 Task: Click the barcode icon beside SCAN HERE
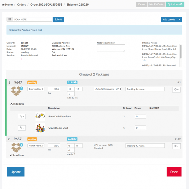tap(10, 19)
